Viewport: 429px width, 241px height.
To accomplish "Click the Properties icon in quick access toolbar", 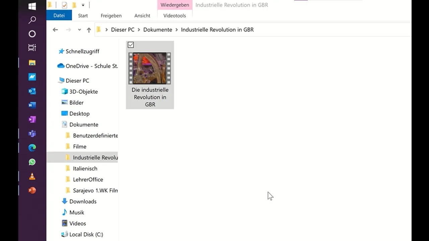I will pos(64,5).
